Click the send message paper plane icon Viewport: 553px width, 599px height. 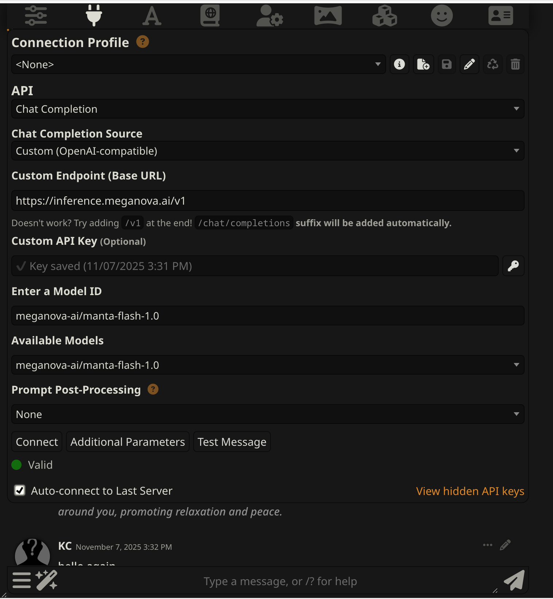pos(514,580)
